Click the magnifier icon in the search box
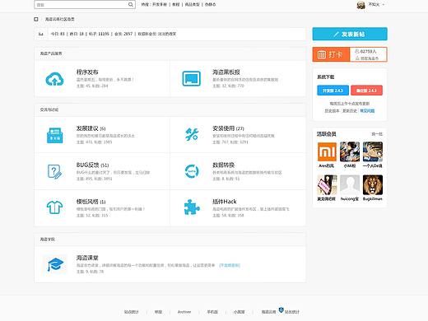The width and height of the screenshot is (428, 321). [131, 5]
